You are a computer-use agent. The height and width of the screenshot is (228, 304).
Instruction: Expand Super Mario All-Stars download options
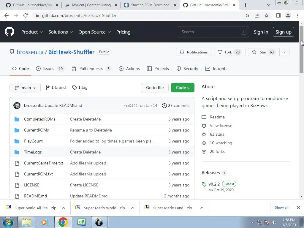(64, 208)
